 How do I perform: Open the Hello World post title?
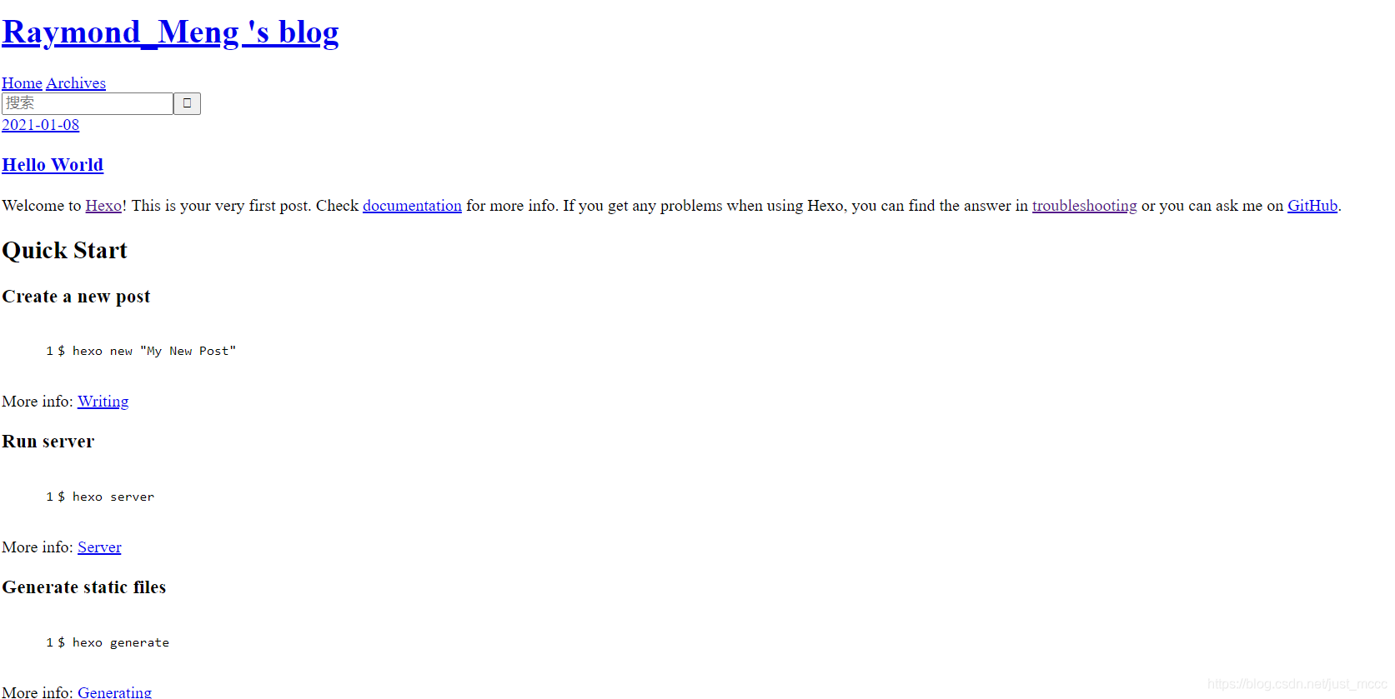(x=53, y=165)
